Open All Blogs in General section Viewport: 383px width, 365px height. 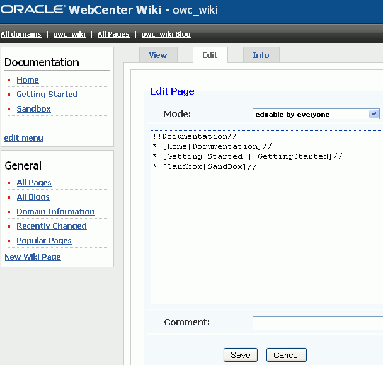[33, 197]
